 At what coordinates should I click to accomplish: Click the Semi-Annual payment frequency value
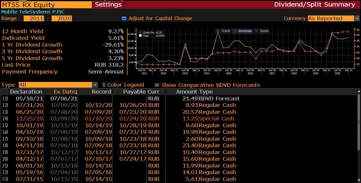tap(106, 72)
